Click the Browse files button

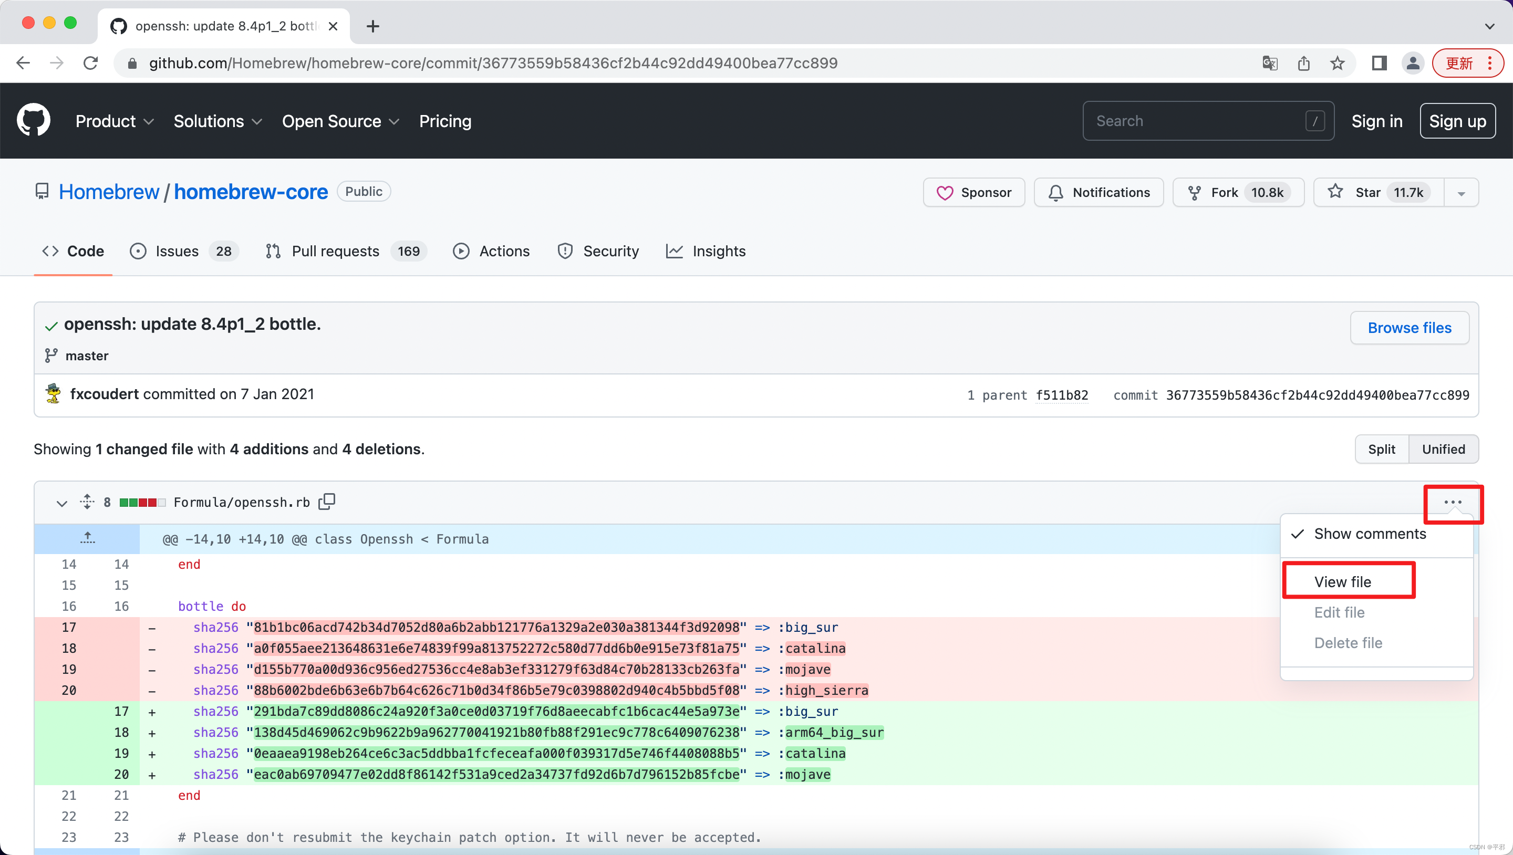[1409, 328]
